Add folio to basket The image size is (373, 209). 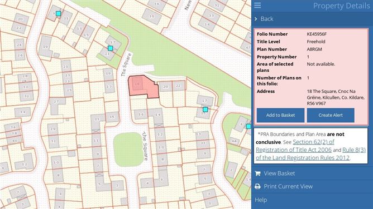[x=280, y=115]
